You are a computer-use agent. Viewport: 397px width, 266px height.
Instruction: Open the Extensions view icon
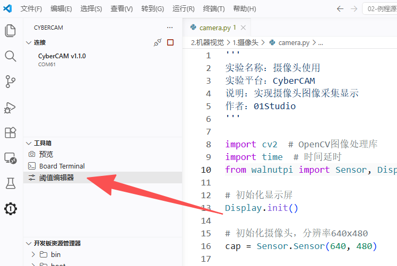tap(11, 132)
